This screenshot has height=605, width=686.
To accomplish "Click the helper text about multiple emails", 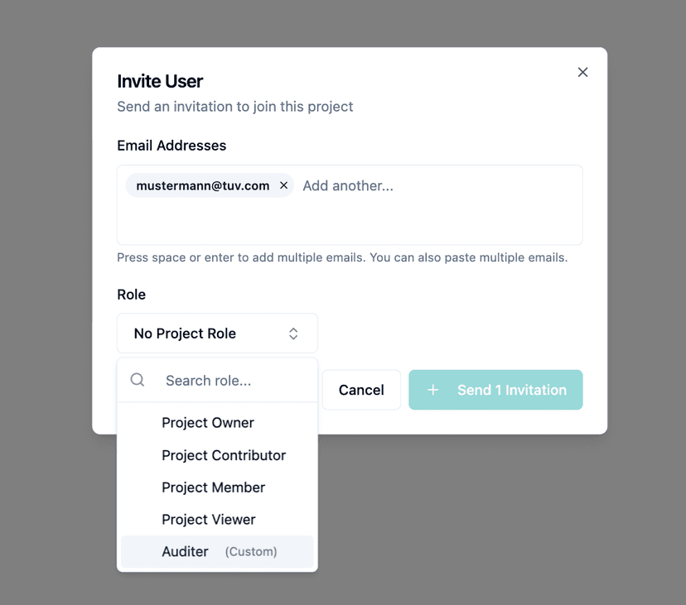I will (x=342, y=257).
